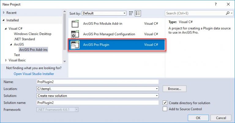Toggle Create directory for solution checkbox
235x123 pixels.
[165, 103]
